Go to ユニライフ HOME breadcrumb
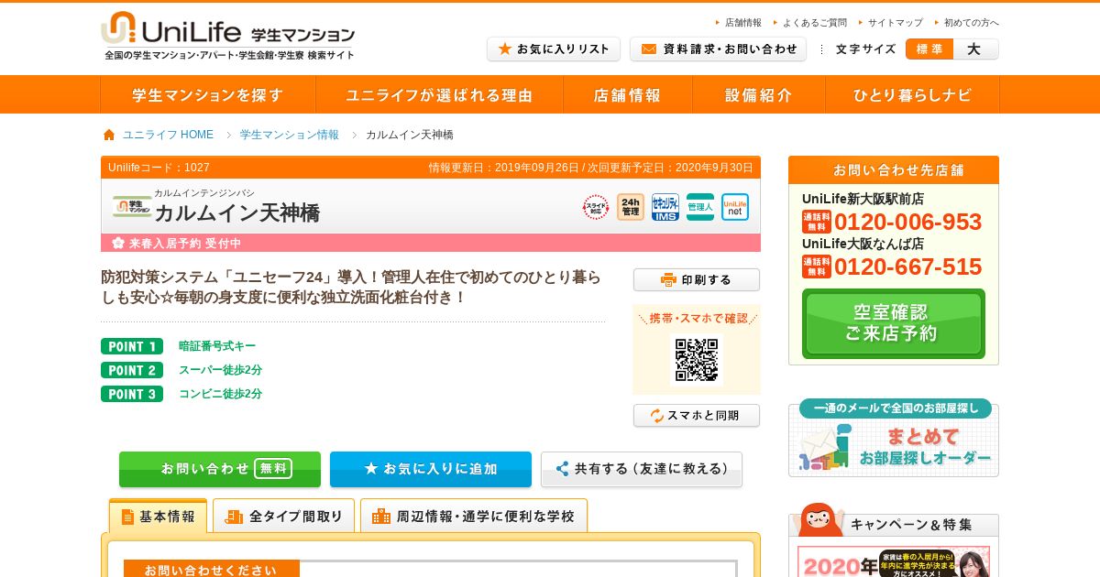The height and width of the screenshot is (577, 1100). pyautogui.click(x=168, y=135)
